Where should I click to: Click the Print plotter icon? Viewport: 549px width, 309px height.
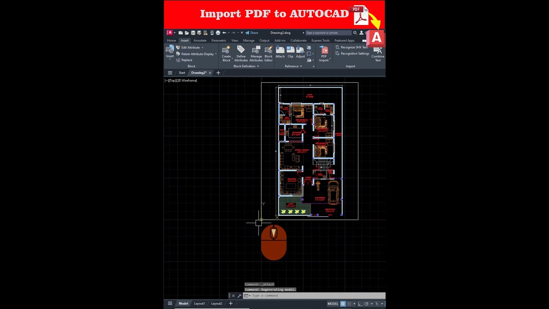[x=218, y=33]
